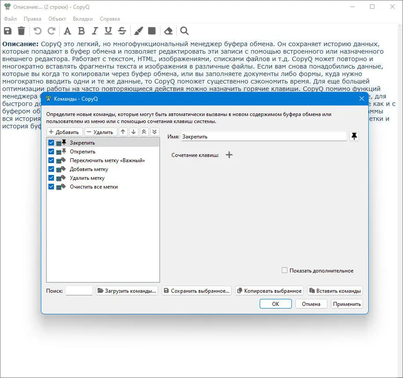Toggle underline formatting
This screenshot has height=378, width=403.
tap(108, 31)
